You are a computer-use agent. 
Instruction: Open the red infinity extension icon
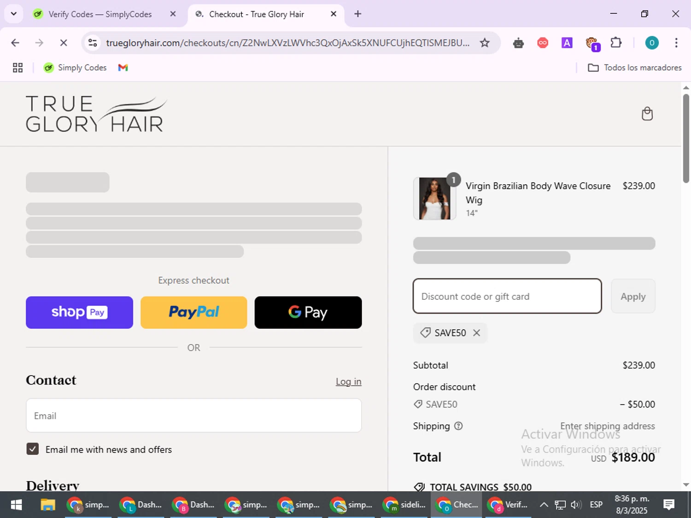pos(543,43)
